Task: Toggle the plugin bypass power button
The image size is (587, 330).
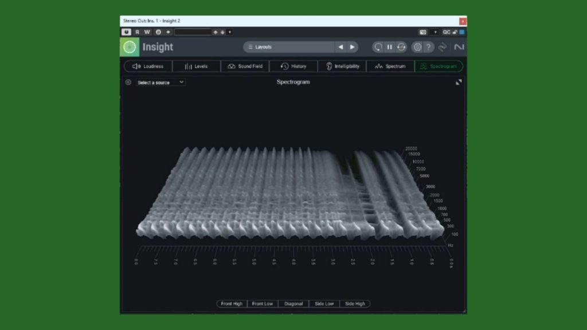Action: tap(127, 32)
